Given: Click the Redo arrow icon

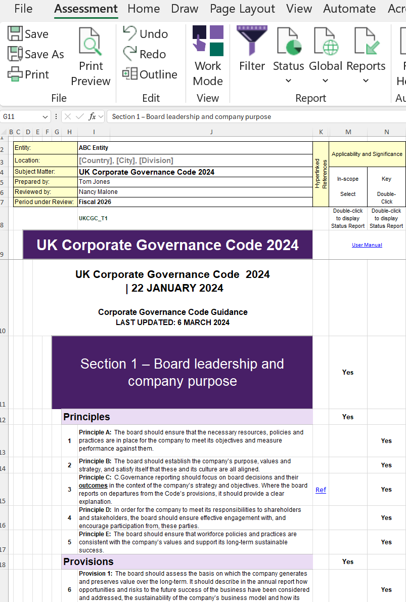Looking at the screenshot, I should point(130,54).
